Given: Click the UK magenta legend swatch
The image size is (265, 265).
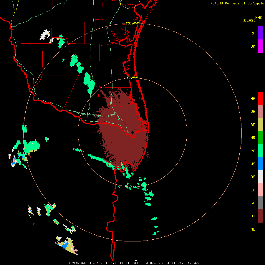Looking at the screenshot, I should (260, 46).
